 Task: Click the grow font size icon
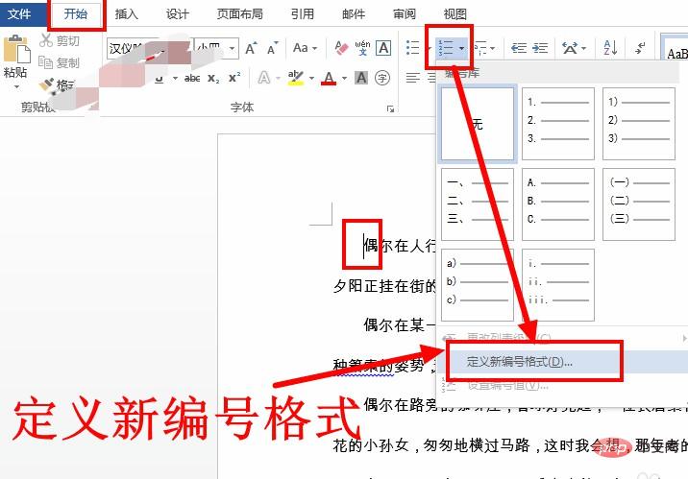250,48
